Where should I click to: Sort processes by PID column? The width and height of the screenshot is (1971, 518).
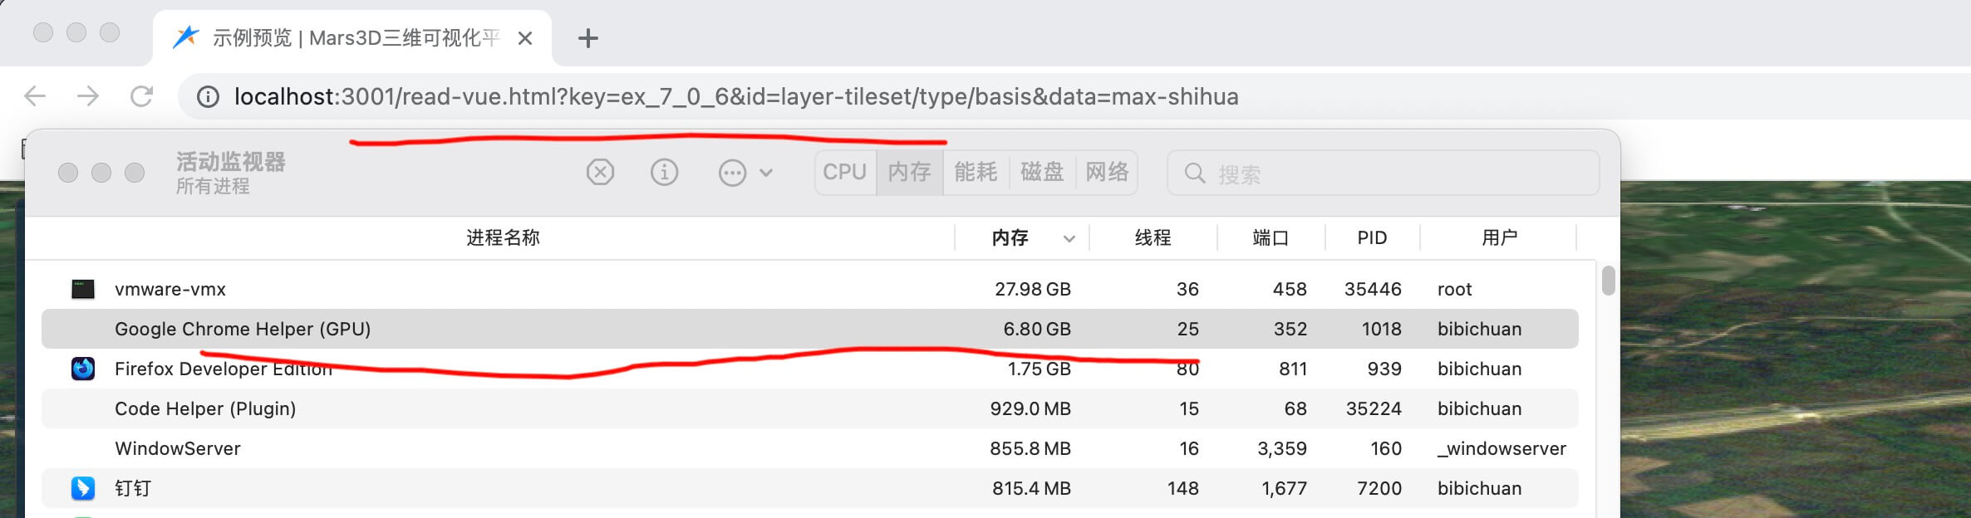(x=1372, y=238)
